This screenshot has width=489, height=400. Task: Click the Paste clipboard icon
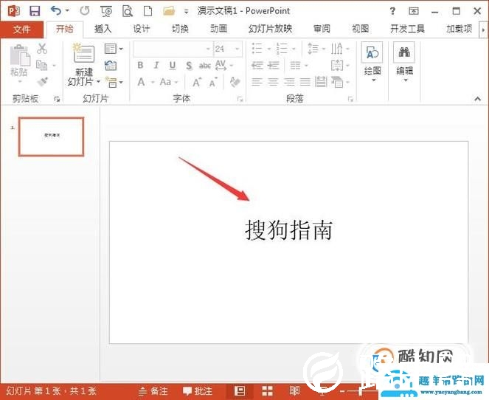click(x=20, y=56)
